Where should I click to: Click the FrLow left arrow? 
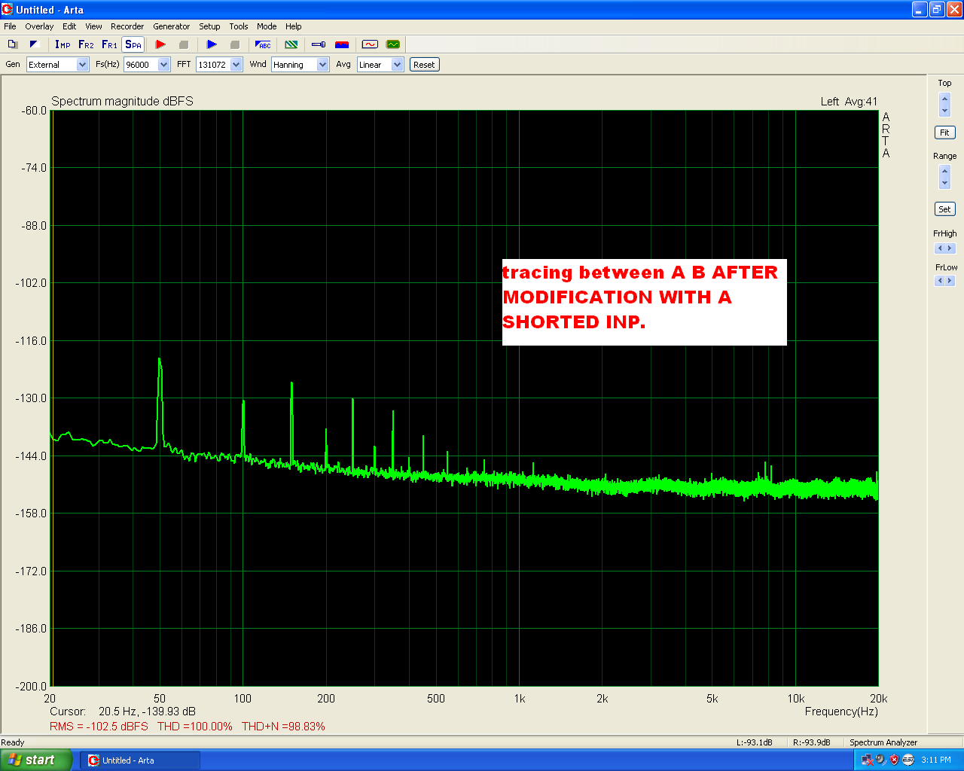(940, 281)
